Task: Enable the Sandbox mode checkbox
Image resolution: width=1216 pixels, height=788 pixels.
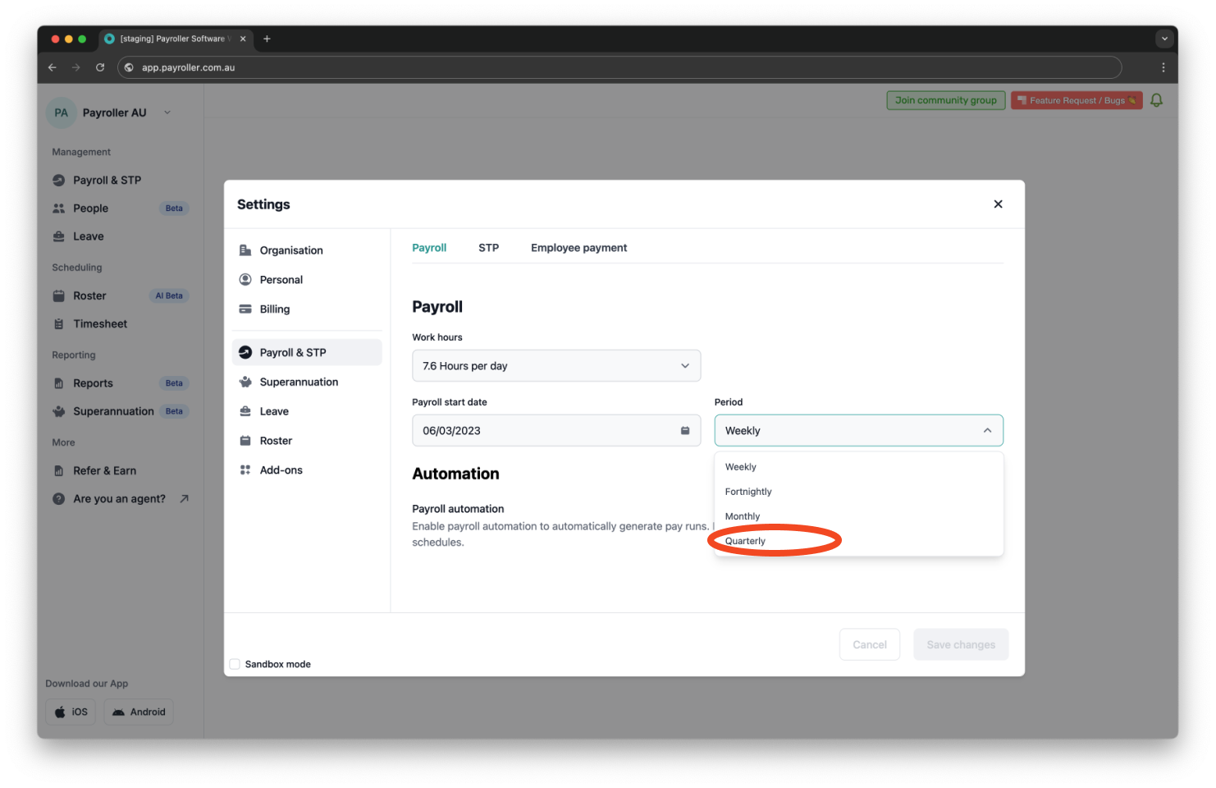Action: pyautogui.click(x=235, y=664)
